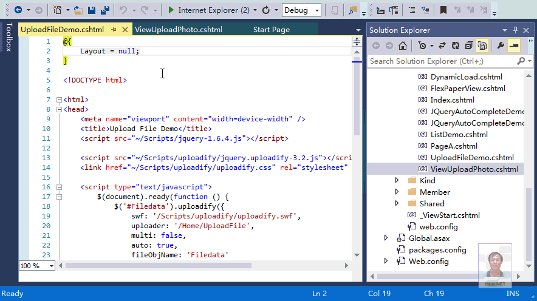537x301 pixels.
Task: Click the Pending Changes Filter clock icon
Action: point(422,46)
